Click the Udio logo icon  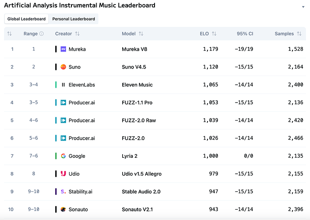tap(63, 174)
